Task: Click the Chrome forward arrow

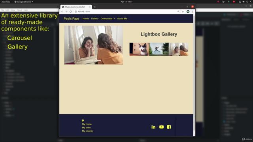Action: [x=66, y=11]
